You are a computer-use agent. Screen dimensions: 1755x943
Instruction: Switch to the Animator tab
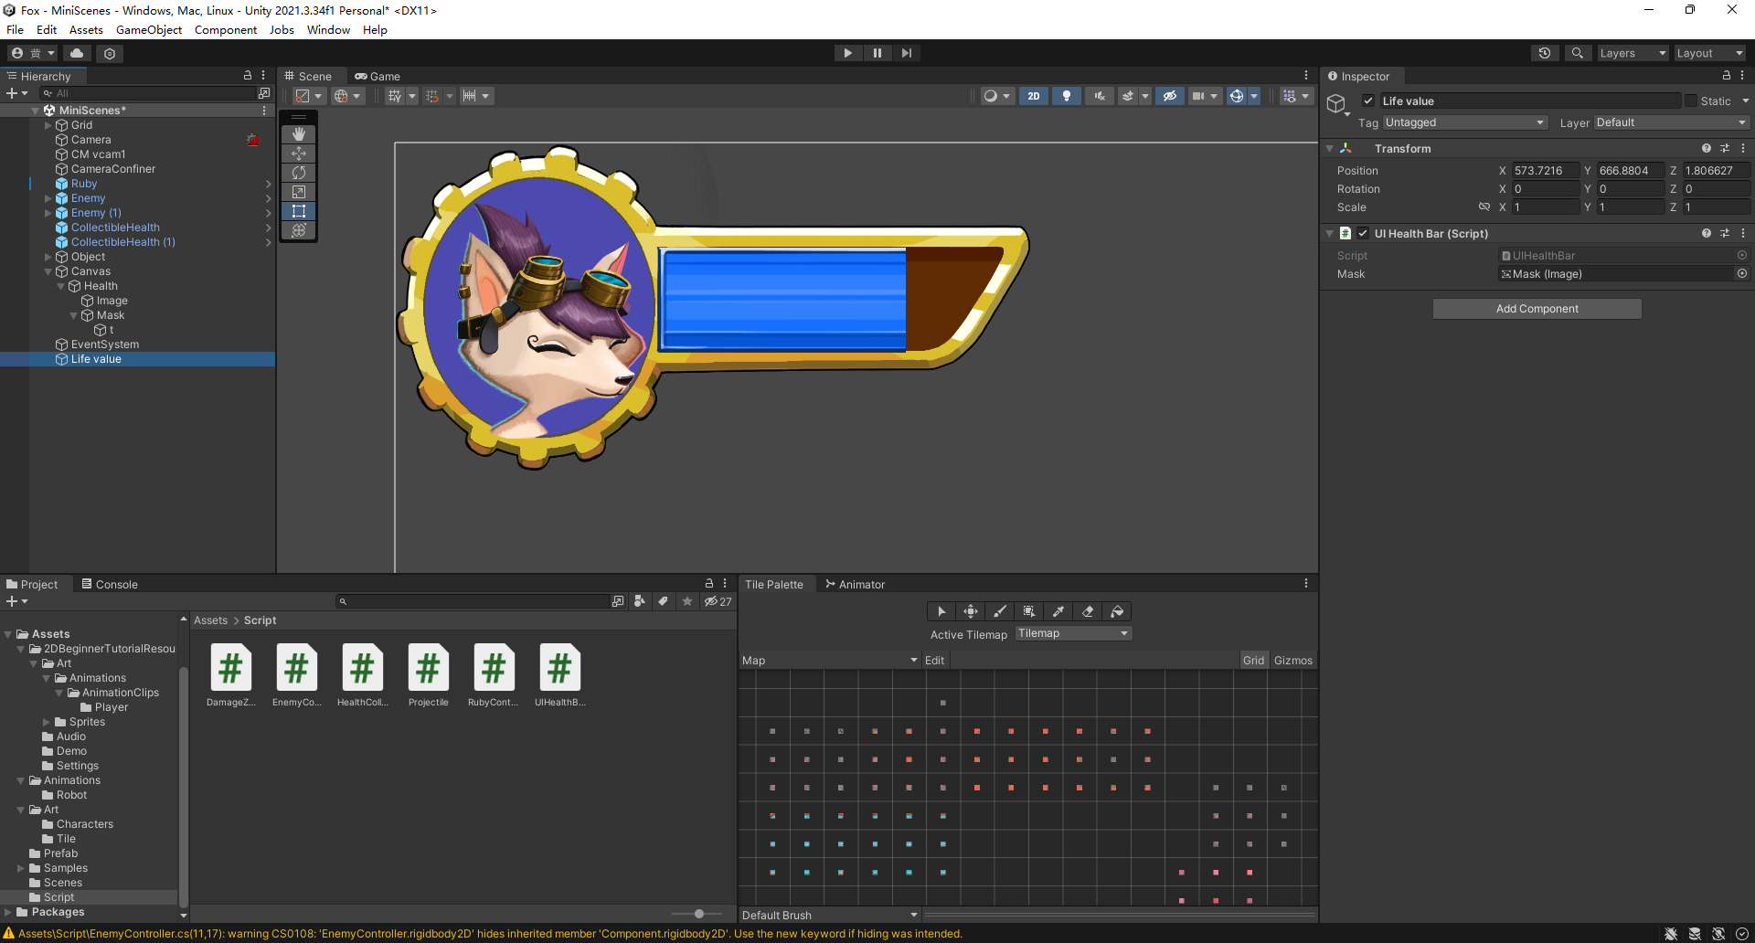pos(855,584)
